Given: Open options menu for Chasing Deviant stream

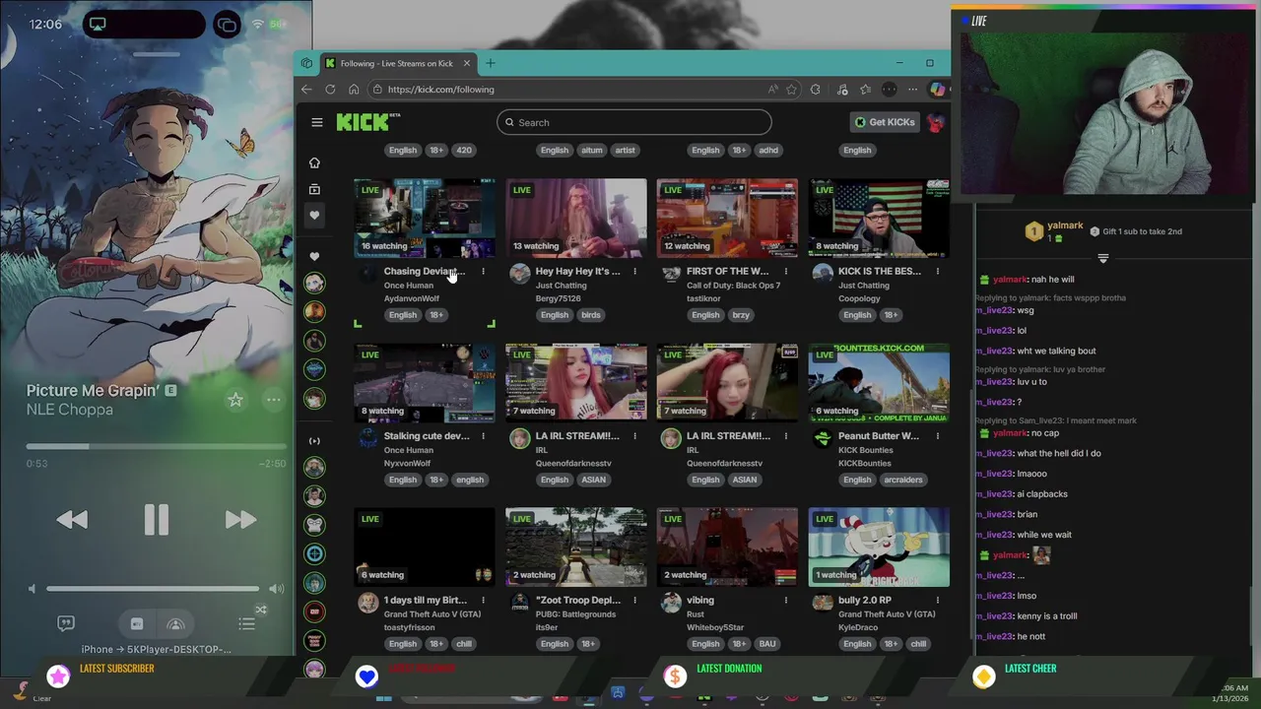Looking at the screenshot, I should click(x=483, y=271).
